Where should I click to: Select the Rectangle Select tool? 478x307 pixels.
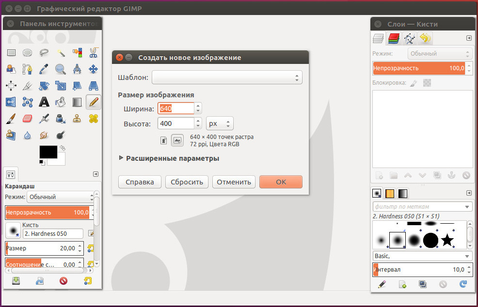[11, 53]
